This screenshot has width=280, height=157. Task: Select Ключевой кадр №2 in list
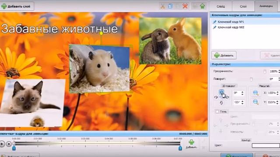[x=245, y=27]
